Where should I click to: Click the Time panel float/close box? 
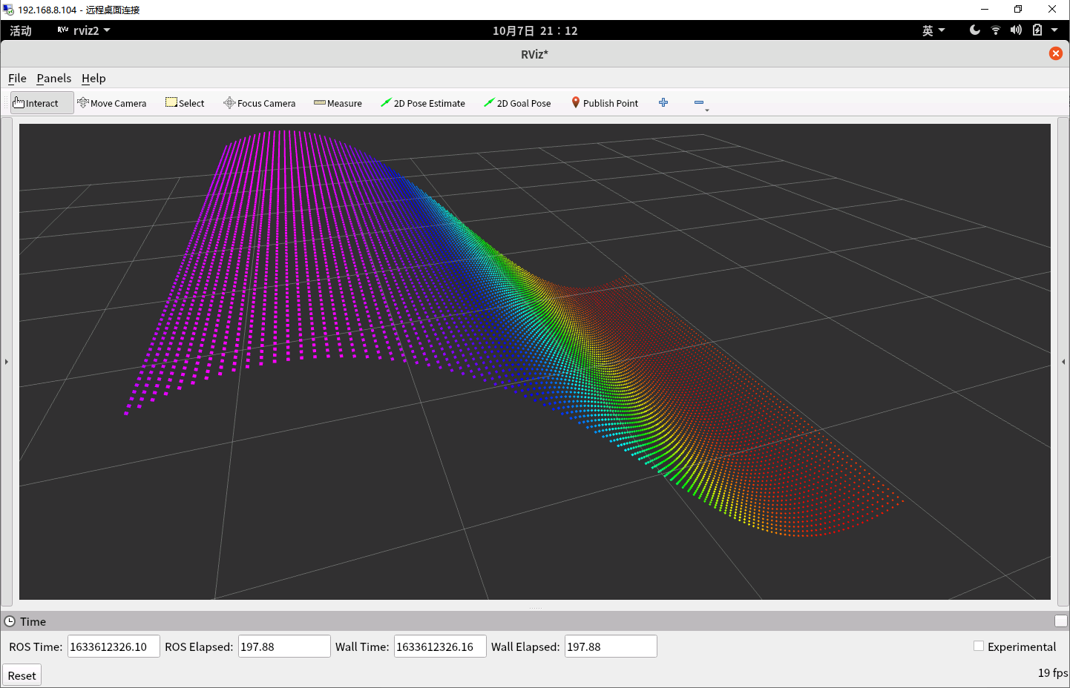(x=1061, y=621)
